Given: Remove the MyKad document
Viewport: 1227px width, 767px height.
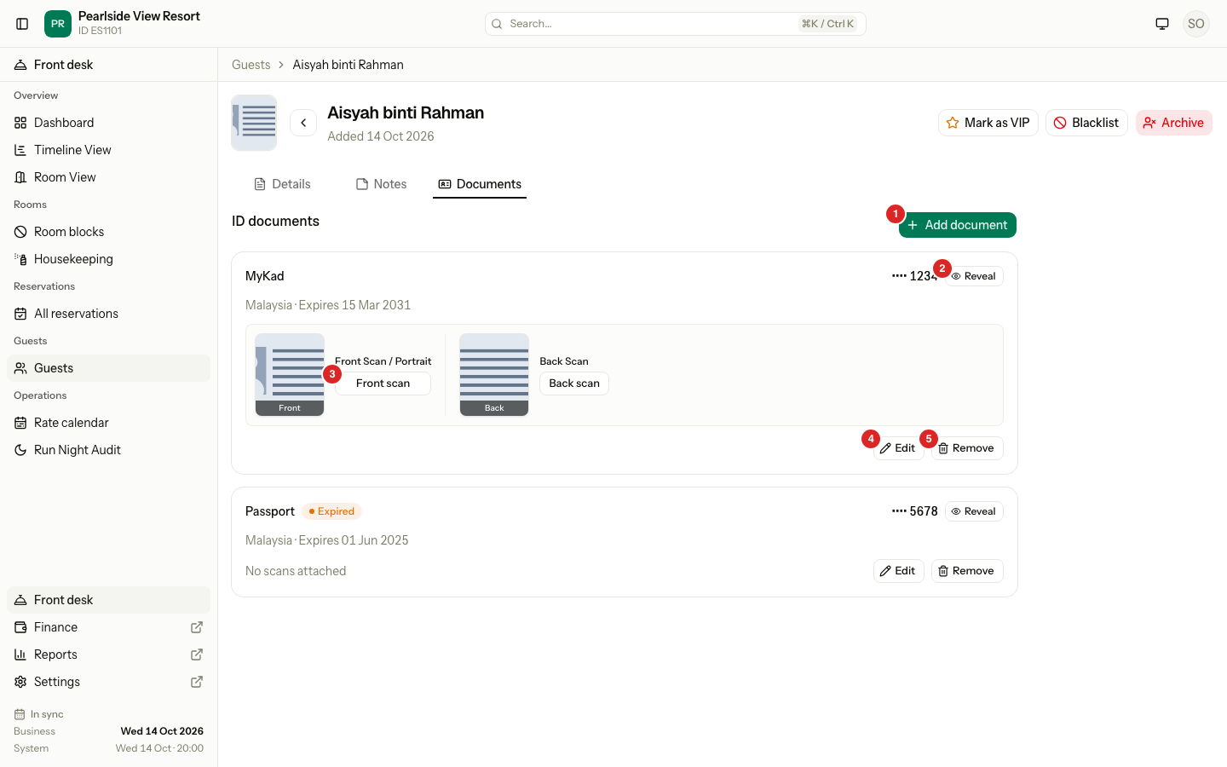Looking at the screenshot, I should (967, 448).
